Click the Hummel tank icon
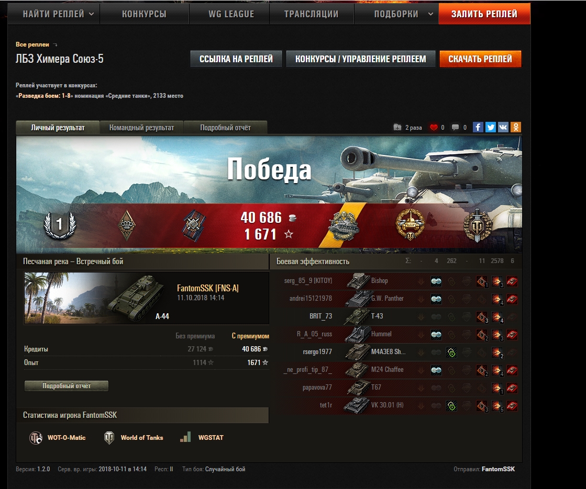Image resolution: width=586 pixels, height=489 pixels. tap(358, 335)
